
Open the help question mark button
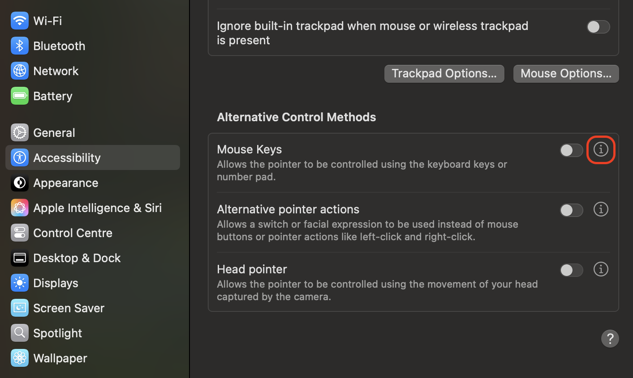(x=610, y=339)
